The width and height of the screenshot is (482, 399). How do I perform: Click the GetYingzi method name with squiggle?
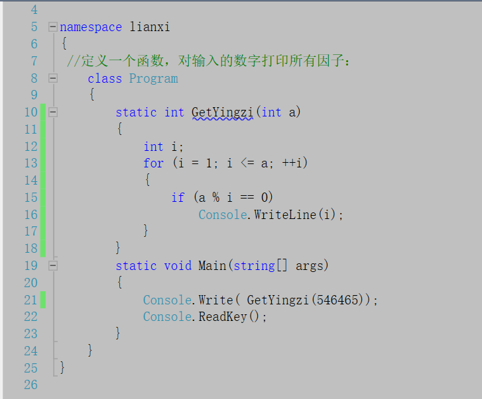point(223,112)
